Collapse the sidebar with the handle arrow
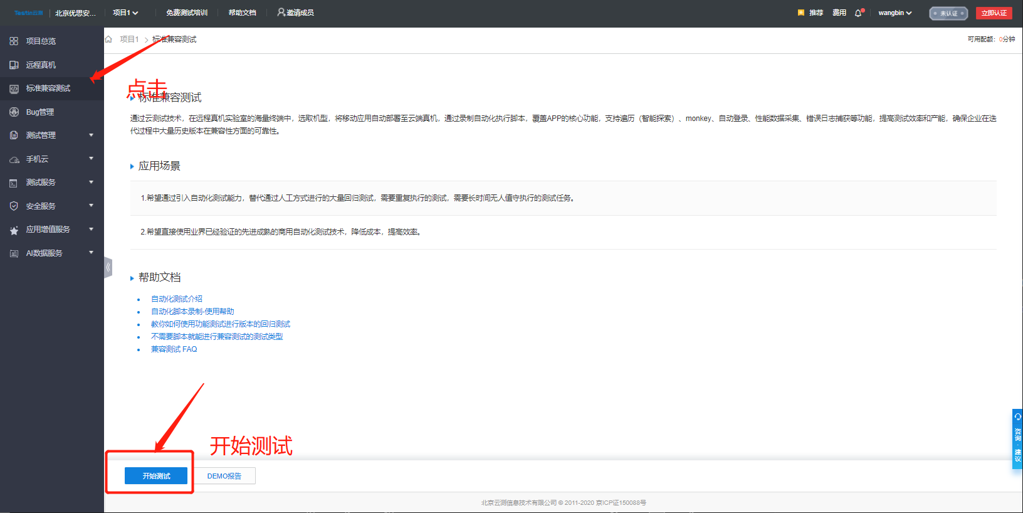The image size is (1023, 513). (108, 267)
